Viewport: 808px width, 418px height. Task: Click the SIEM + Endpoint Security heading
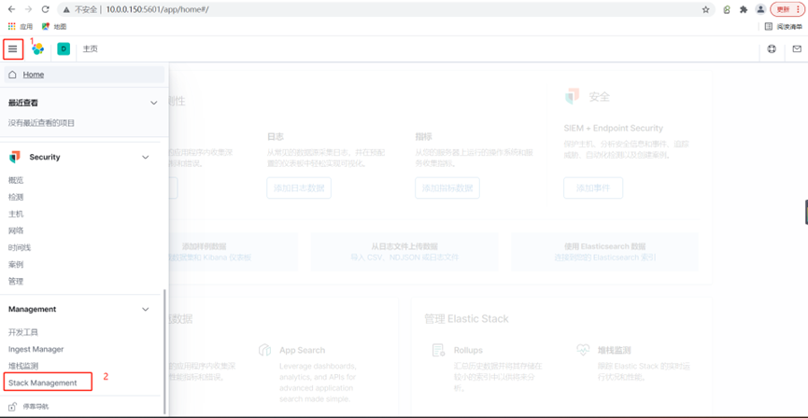pos(614,128)
